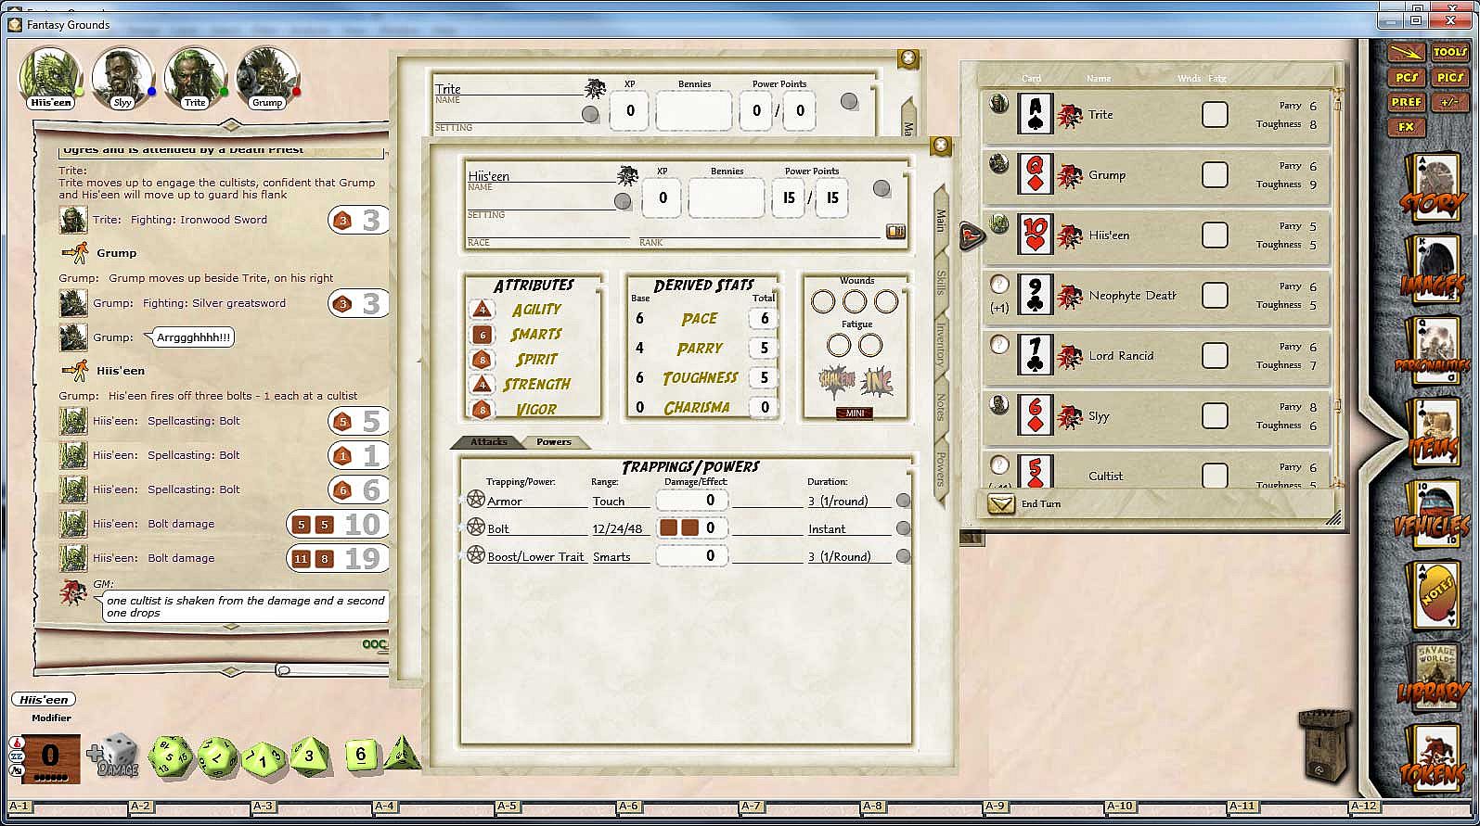Pick the green d6 die
The image size is (1480, 826).
tap(362, 755)
